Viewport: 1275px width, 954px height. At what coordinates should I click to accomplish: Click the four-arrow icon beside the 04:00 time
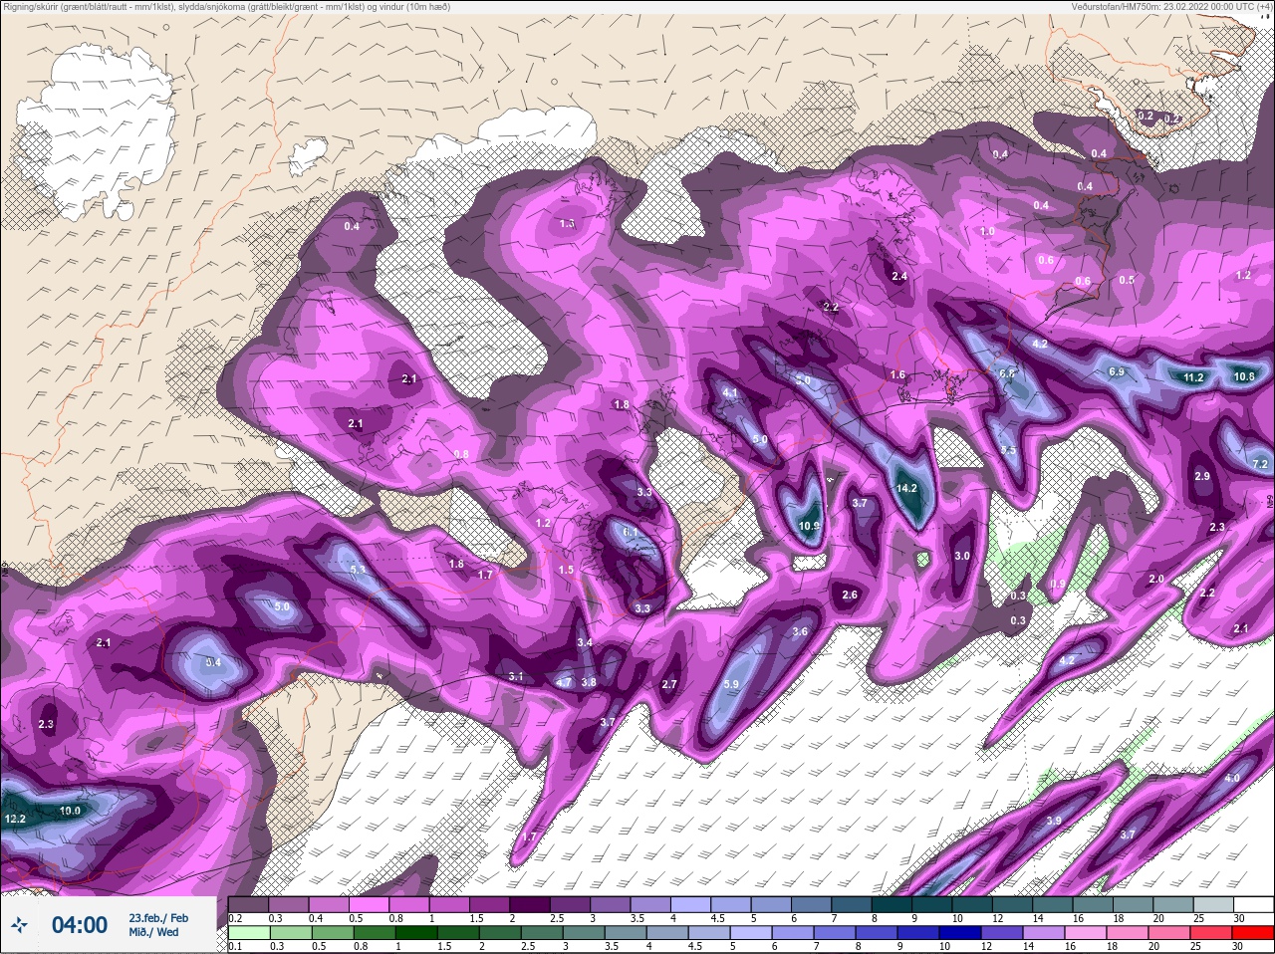[19, 925]
